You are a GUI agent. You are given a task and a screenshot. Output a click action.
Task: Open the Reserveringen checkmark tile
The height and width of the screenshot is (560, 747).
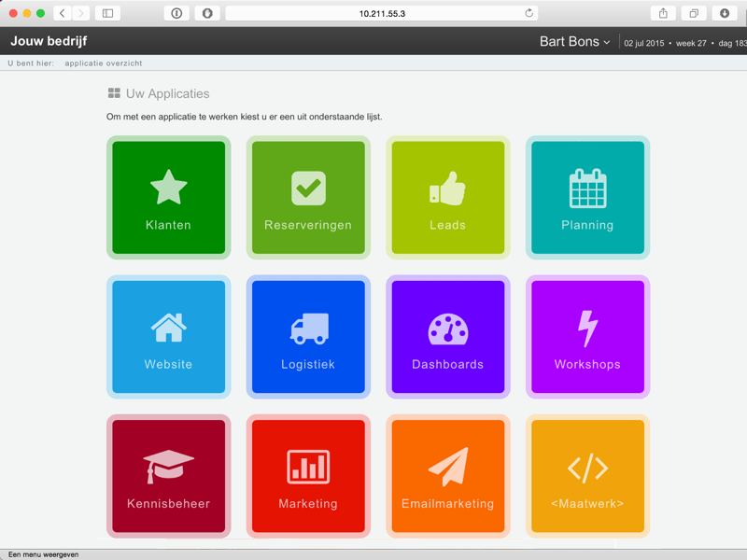(308, 197)
